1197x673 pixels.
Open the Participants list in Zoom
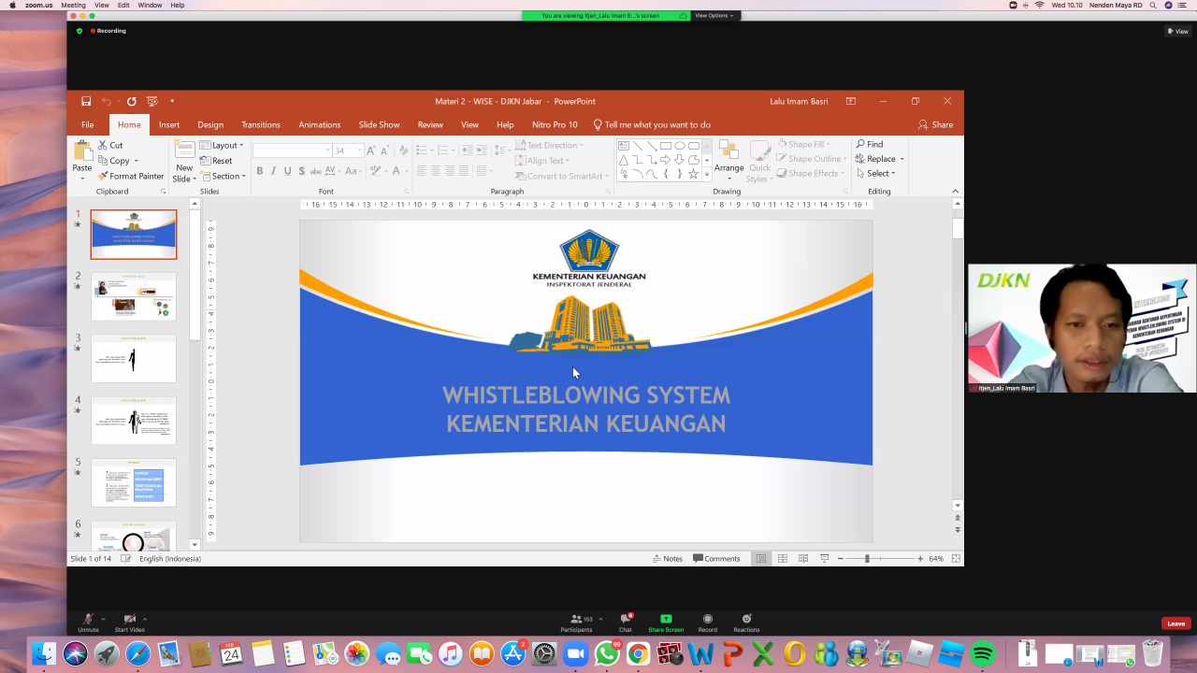(576, 623)
